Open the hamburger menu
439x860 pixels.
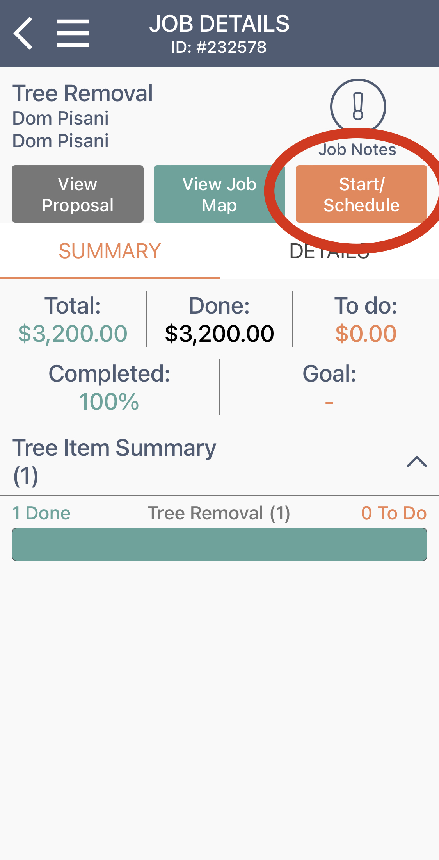click(x=73, y=34)
